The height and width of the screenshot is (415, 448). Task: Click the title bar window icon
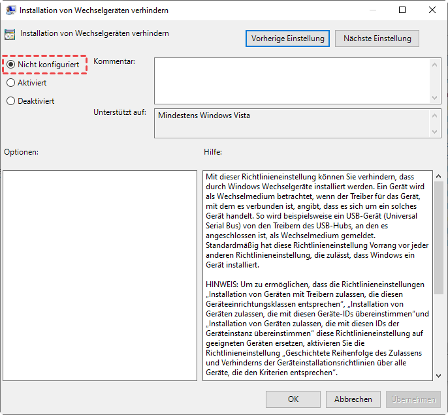click(x=11, y=10)
